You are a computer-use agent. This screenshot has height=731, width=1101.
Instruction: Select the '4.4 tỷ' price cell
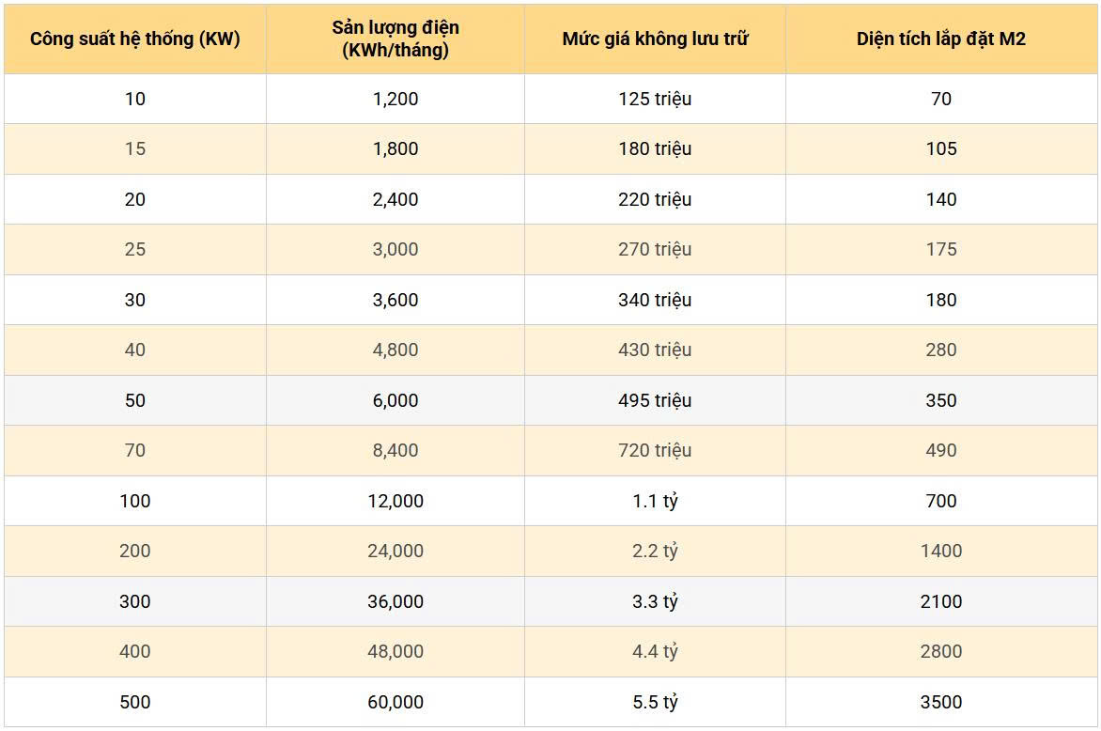[x=655, y=651]
